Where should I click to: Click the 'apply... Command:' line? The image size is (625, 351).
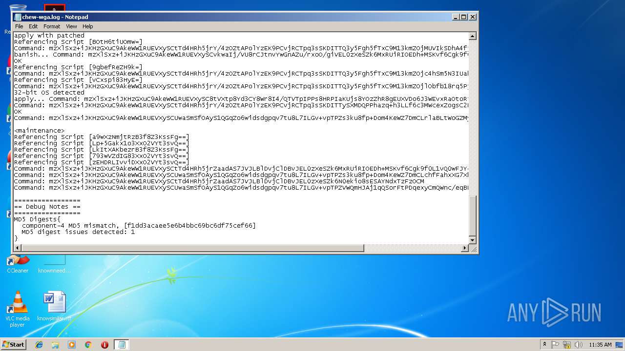(x=241, y=99)
